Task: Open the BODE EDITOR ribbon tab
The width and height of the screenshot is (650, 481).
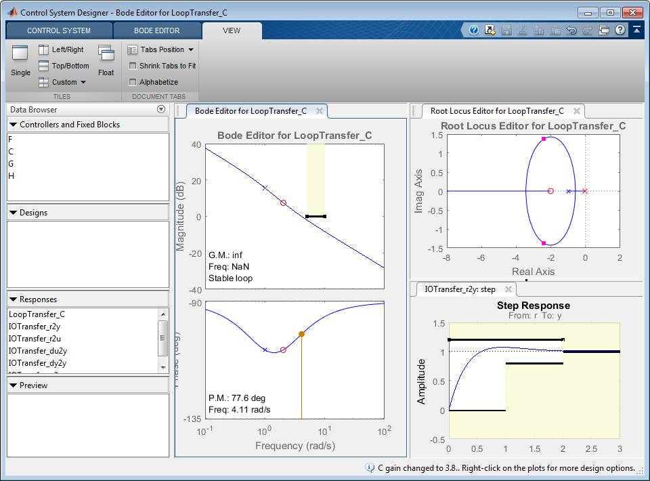Action: pos(156,30)
